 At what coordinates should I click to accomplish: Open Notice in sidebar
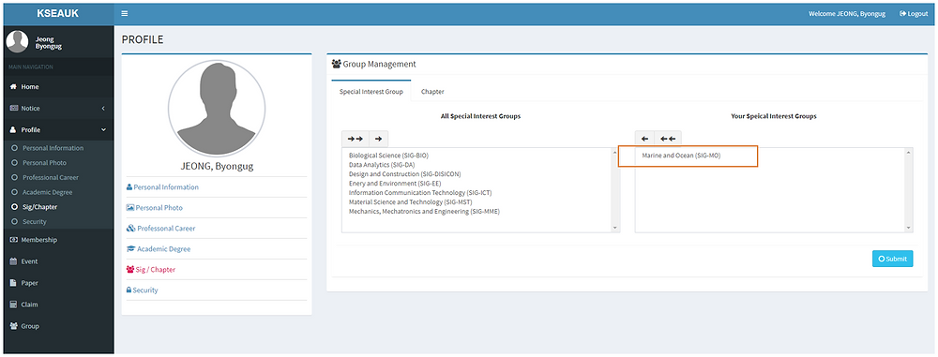57,109
